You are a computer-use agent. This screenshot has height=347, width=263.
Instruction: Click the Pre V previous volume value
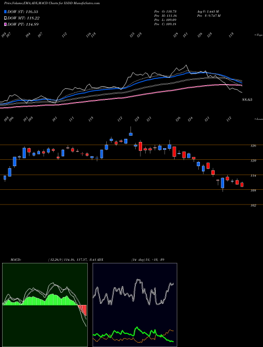215,16
